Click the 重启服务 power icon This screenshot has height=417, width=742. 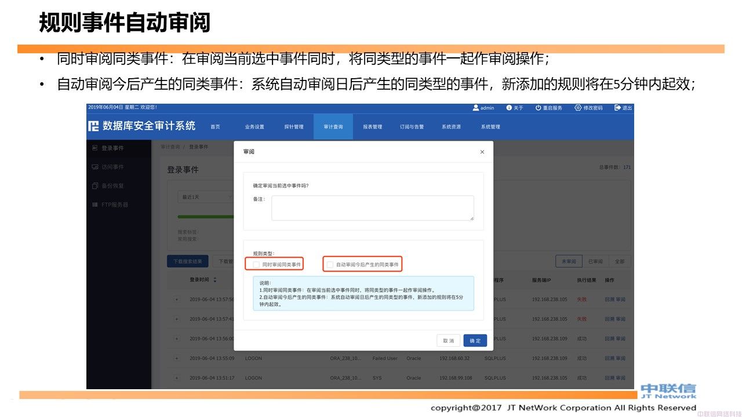538,108
